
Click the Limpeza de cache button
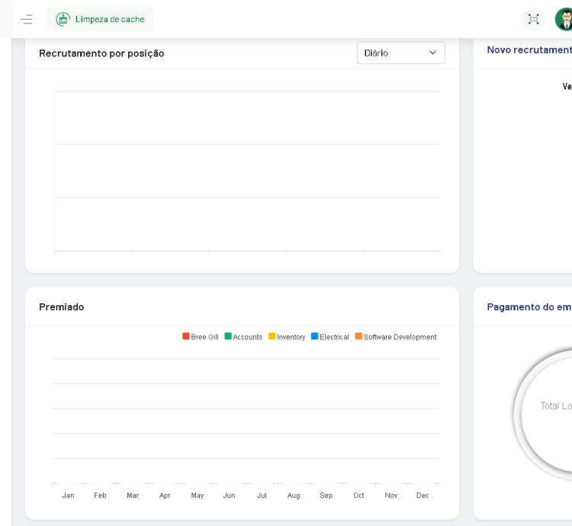pyautogui.click(x=100, y=19)
